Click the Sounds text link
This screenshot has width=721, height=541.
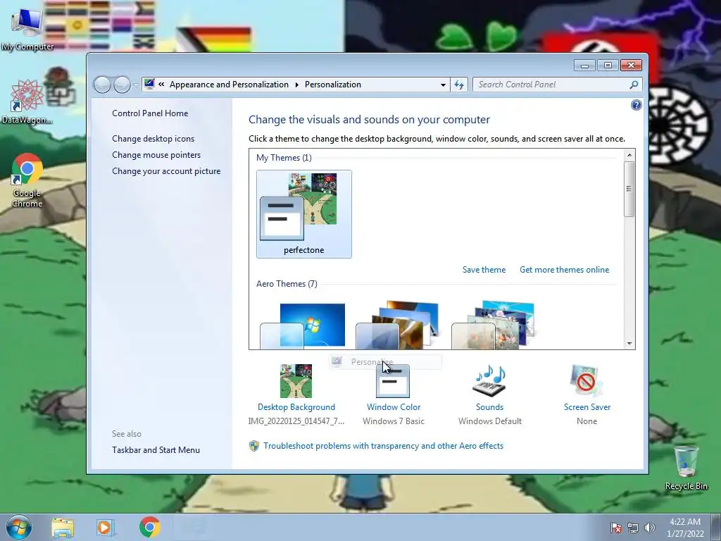490,407
